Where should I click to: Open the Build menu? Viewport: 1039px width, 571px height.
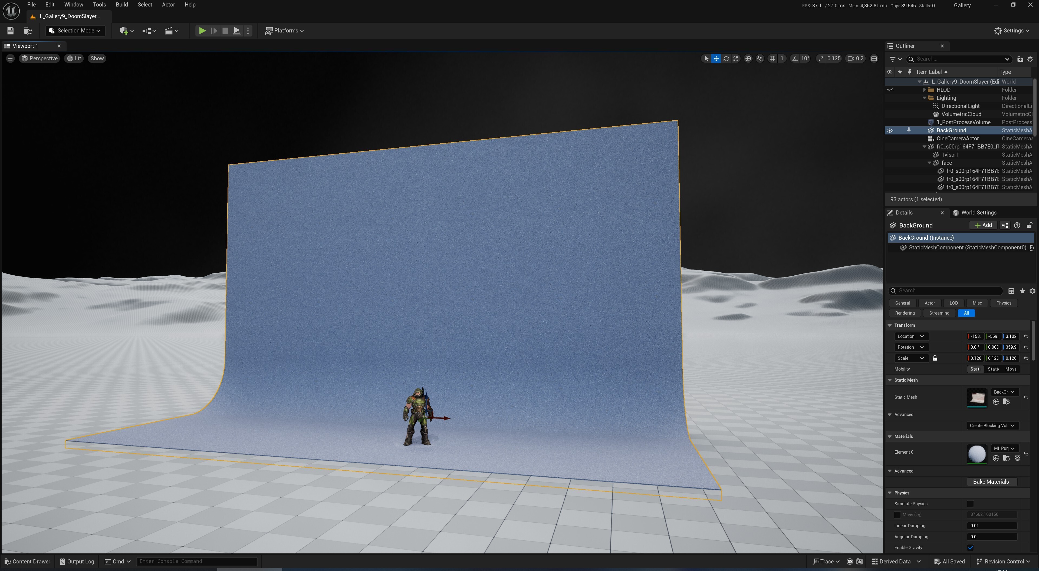click(x=121, y=4)
